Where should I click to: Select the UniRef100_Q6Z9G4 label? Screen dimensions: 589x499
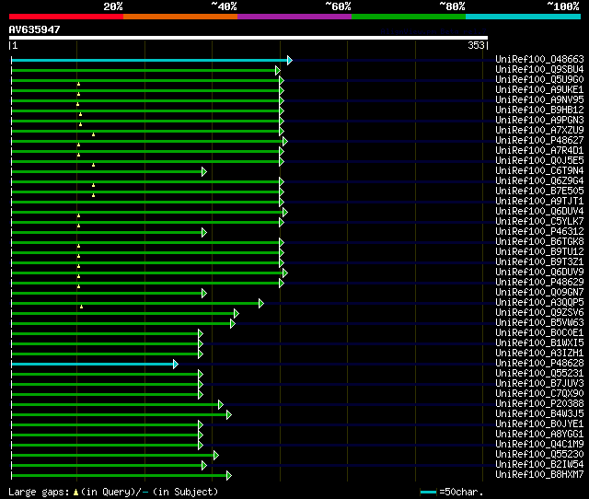(539, 181)
